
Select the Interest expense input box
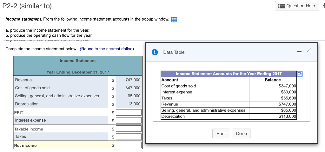point(129,120)
